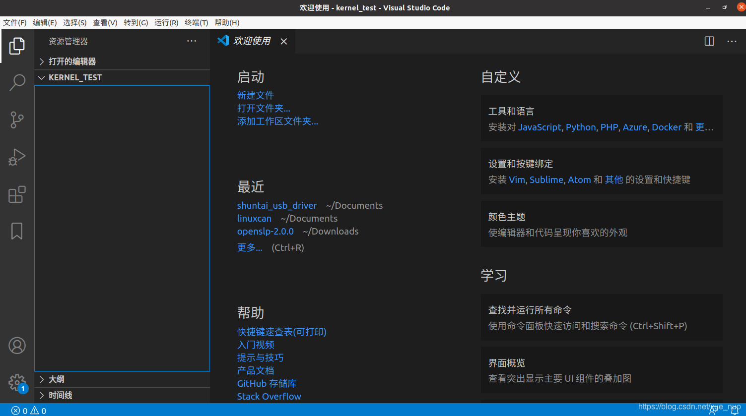The height and width of the screenshot is (416, 746).
Task: Install Python language support link
Action: (x=581, y=127)
